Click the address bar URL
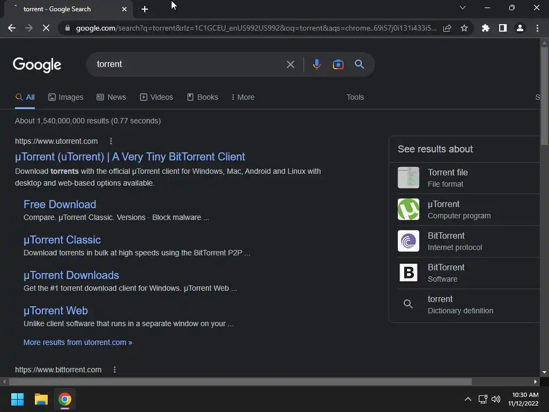 pyautogui.click(x=256, y=28)
